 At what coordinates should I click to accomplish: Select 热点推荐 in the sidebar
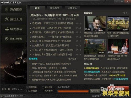[14, 9]
